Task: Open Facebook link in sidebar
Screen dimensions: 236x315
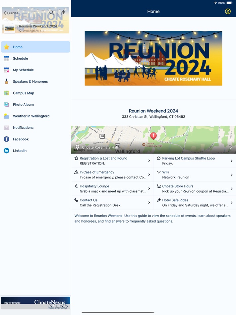Action: 35,139
